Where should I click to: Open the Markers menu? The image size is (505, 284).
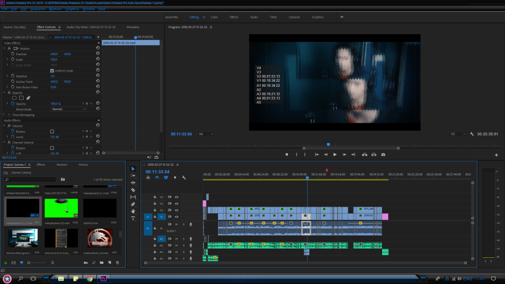tap(55, 9)
